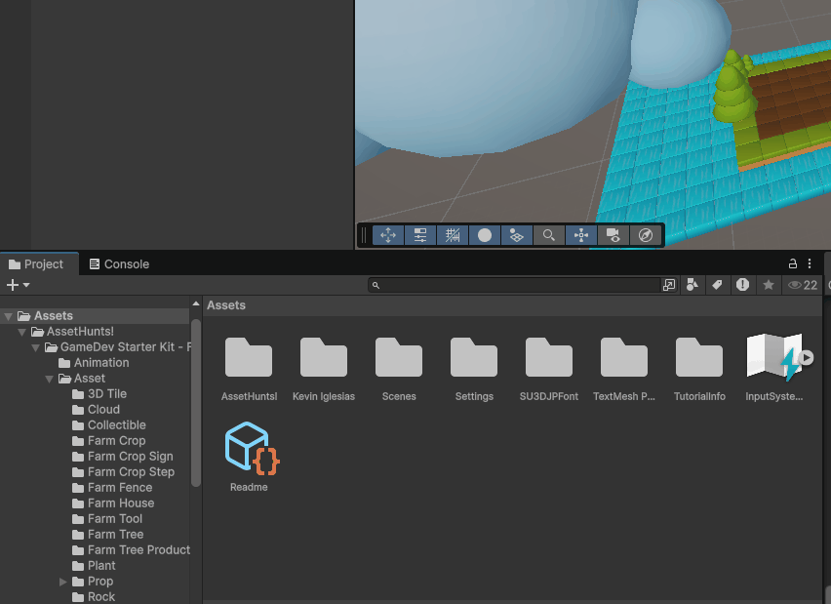The height and width of the screenshot is (604, 831).
Task: Select the Readme asset thumbnail
Action: pos(249,450)
